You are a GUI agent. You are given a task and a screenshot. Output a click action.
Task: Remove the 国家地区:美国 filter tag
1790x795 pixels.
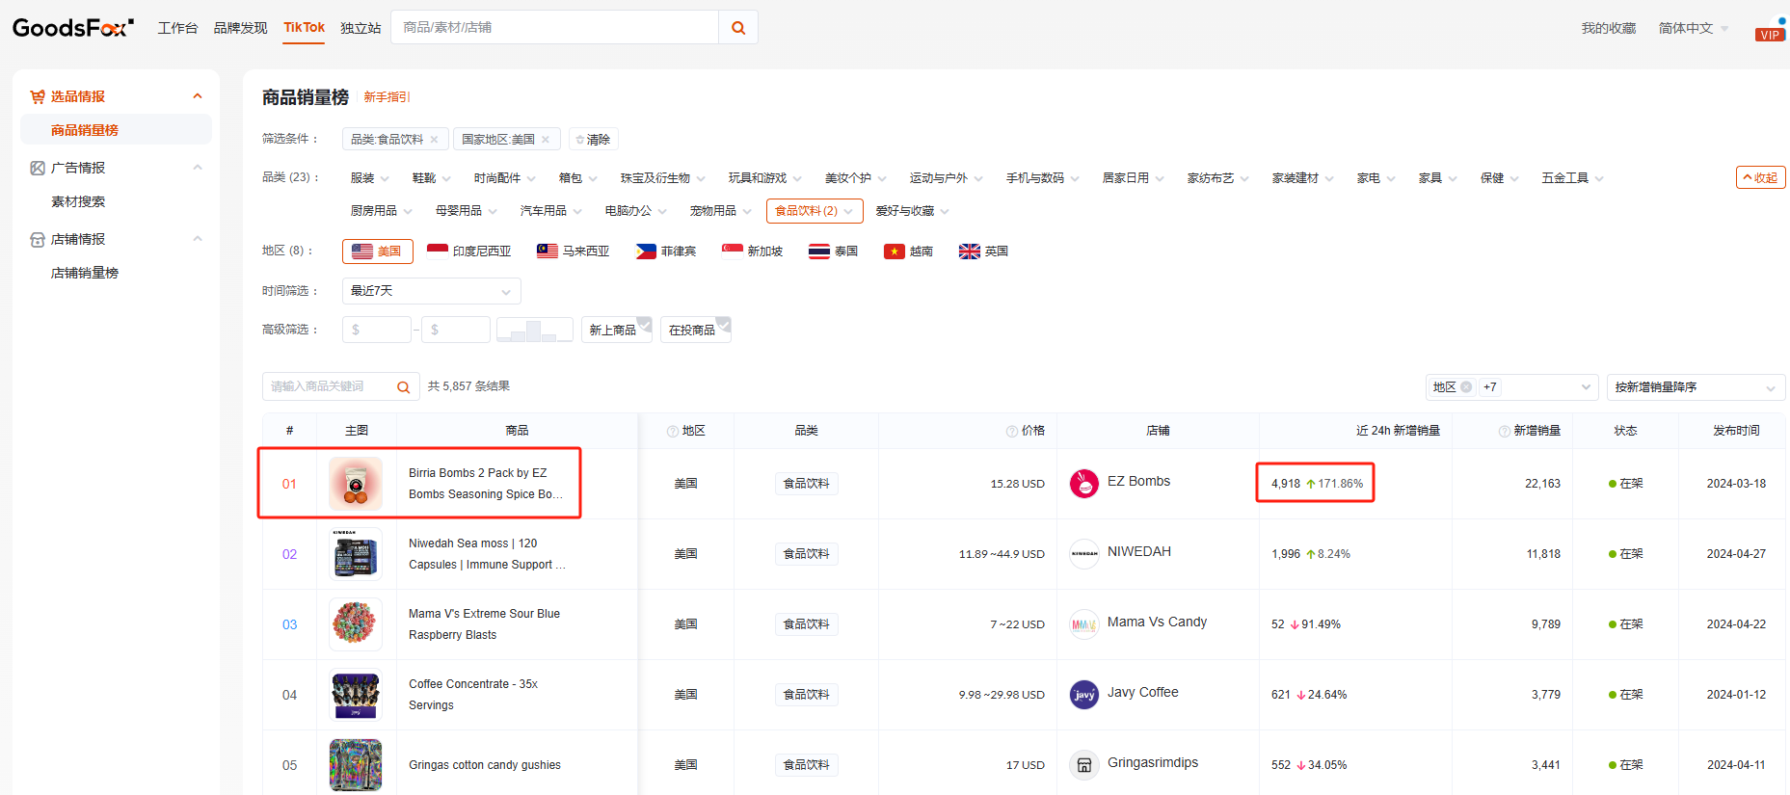(x=546, y=140)
